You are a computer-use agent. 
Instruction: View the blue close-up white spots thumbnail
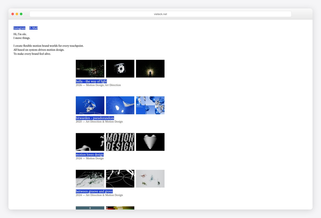120,105
